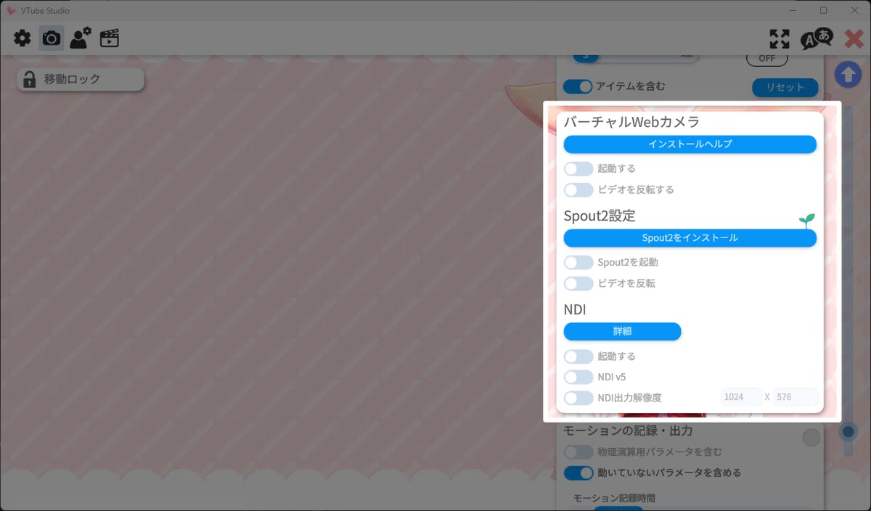Open the language selection icon

[817, 38]
